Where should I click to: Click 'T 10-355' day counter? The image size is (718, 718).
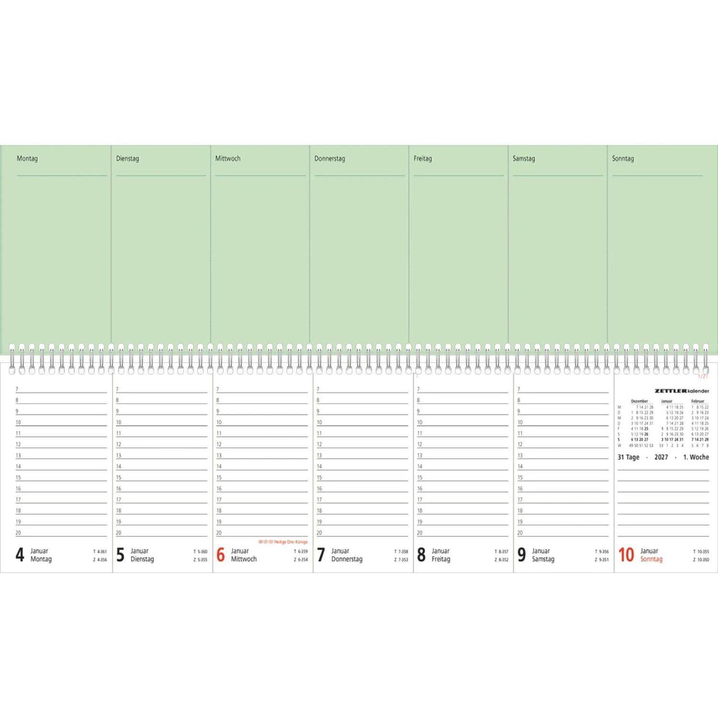click(x=701, y=551)
